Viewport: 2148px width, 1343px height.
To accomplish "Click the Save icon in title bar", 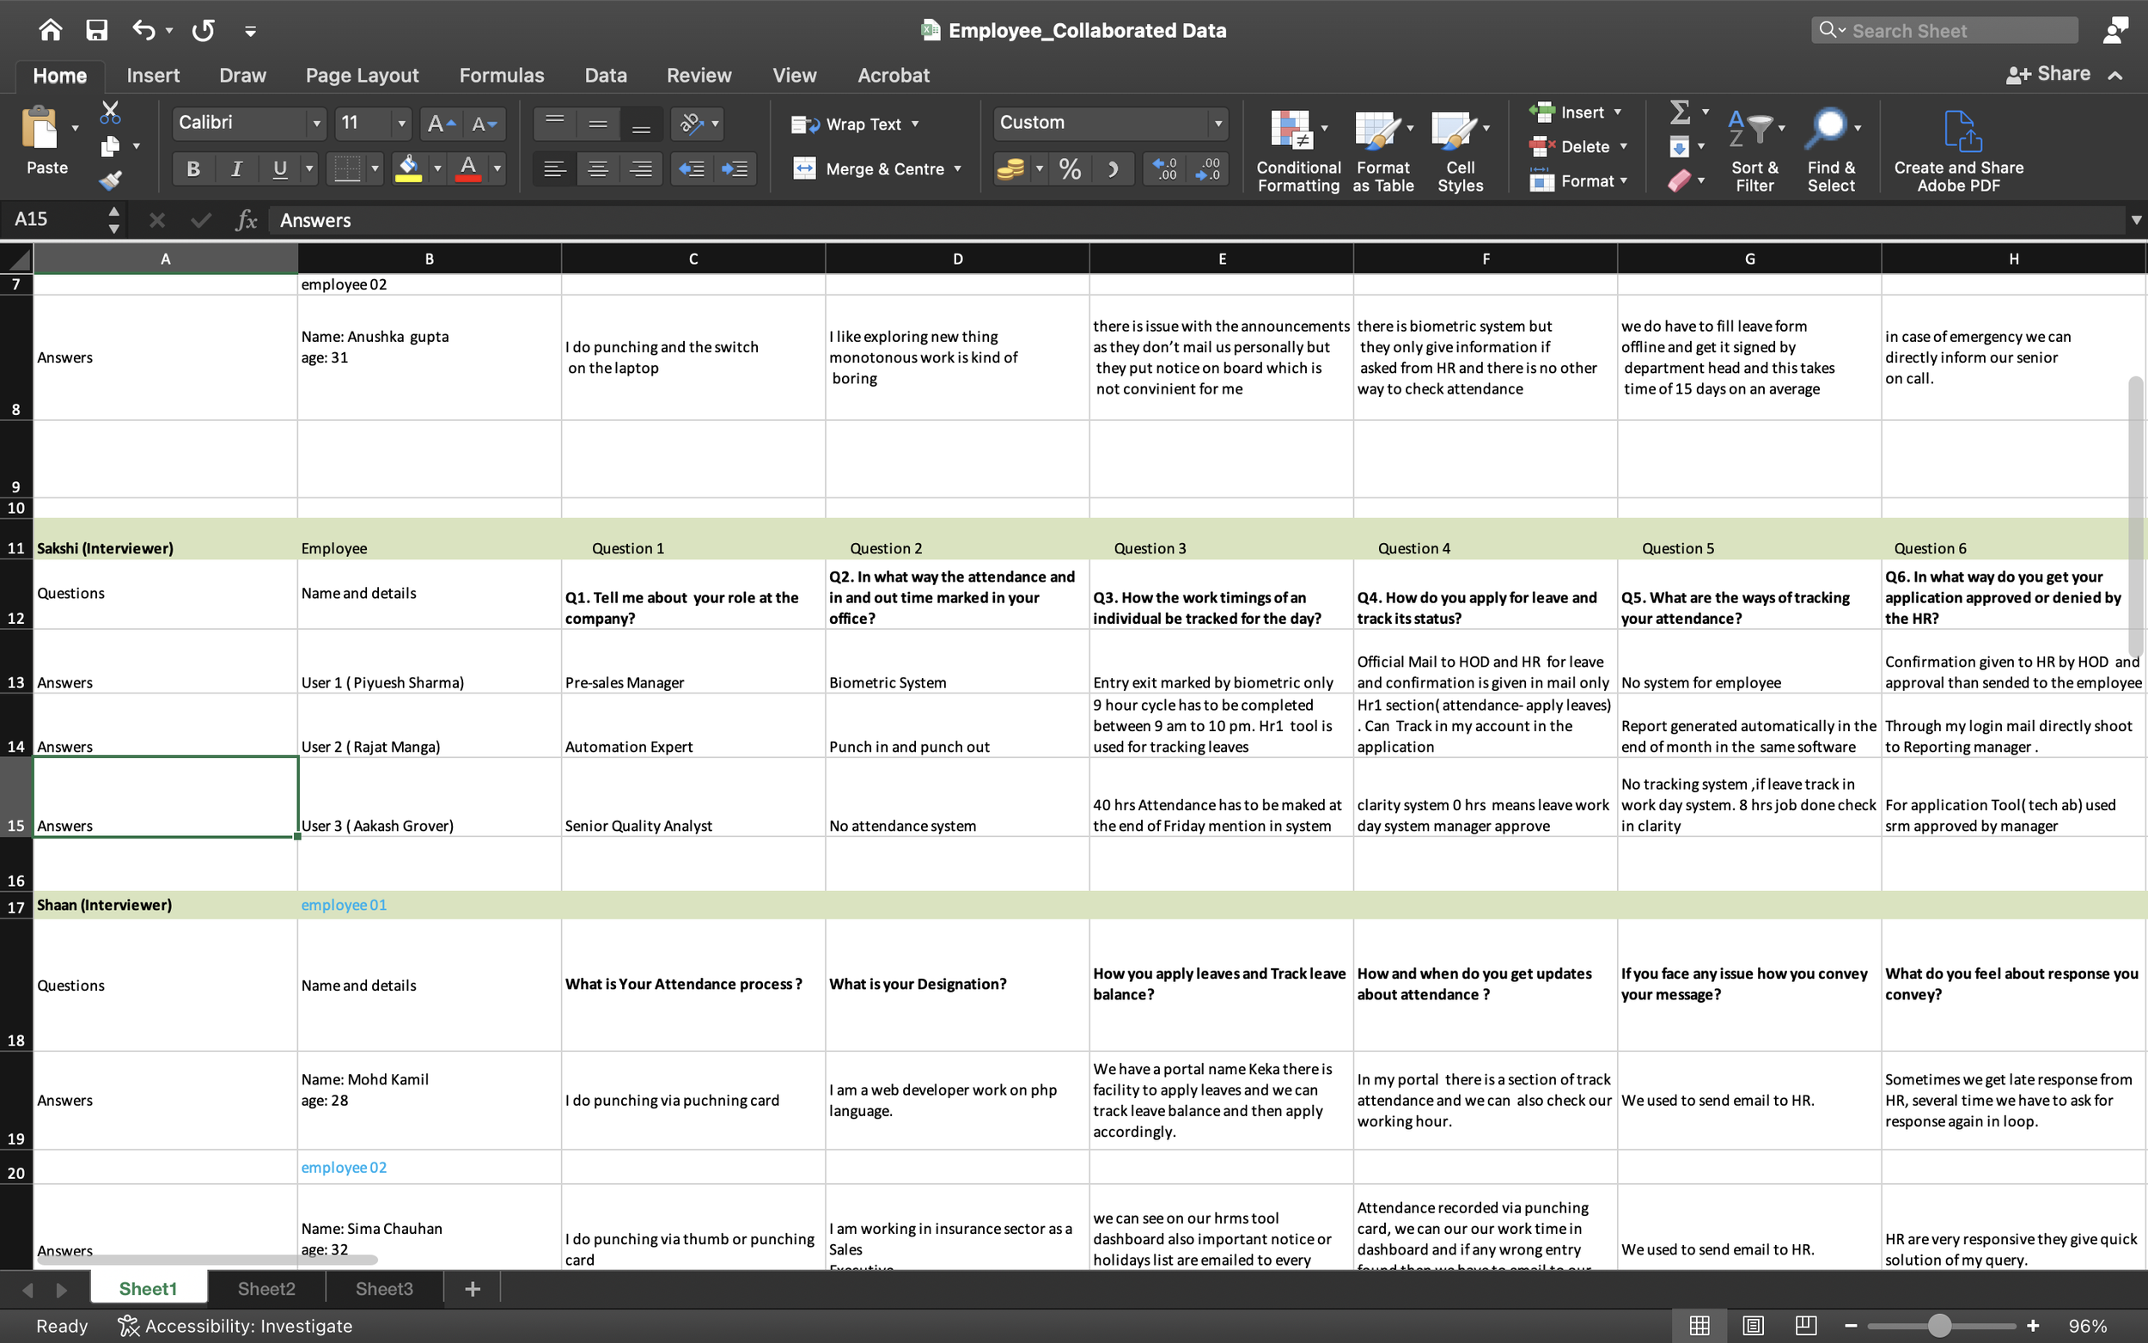I will [x=97, y=30].
